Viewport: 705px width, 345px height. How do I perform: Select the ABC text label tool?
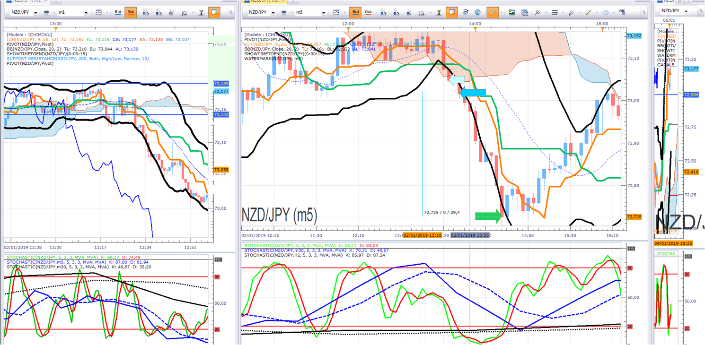point(622,11)
